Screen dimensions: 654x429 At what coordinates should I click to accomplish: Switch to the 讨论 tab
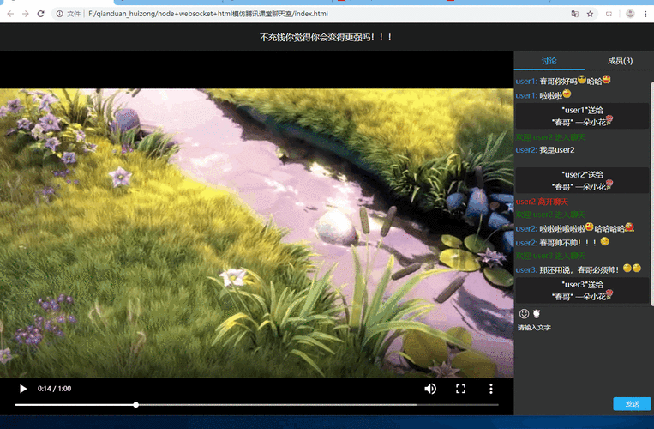549,61
